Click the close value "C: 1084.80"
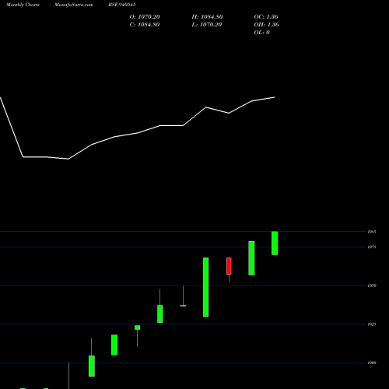 coord(145,25)
